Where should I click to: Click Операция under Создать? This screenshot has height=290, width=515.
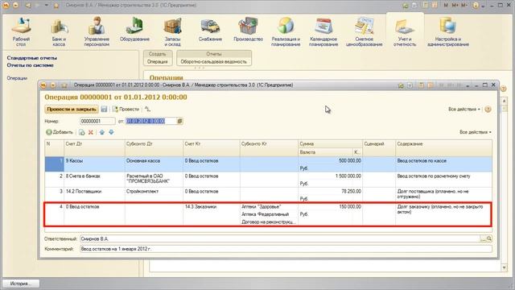[x=158, y=61]
